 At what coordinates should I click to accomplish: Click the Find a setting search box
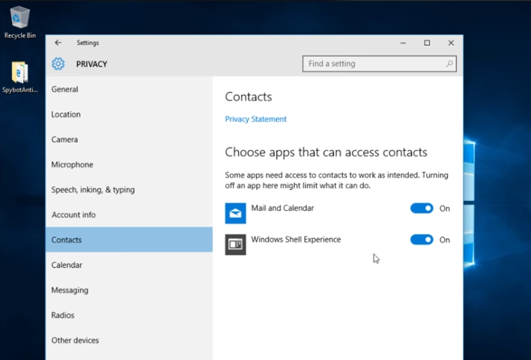tap(379, 64)
